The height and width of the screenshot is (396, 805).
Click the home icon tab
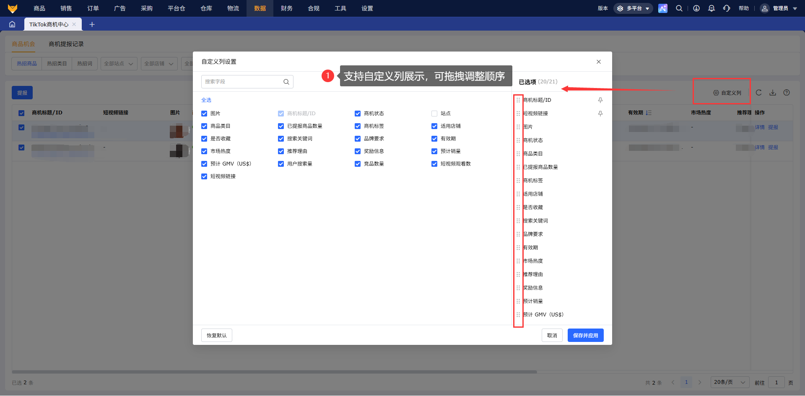click(x=12, y=24)
